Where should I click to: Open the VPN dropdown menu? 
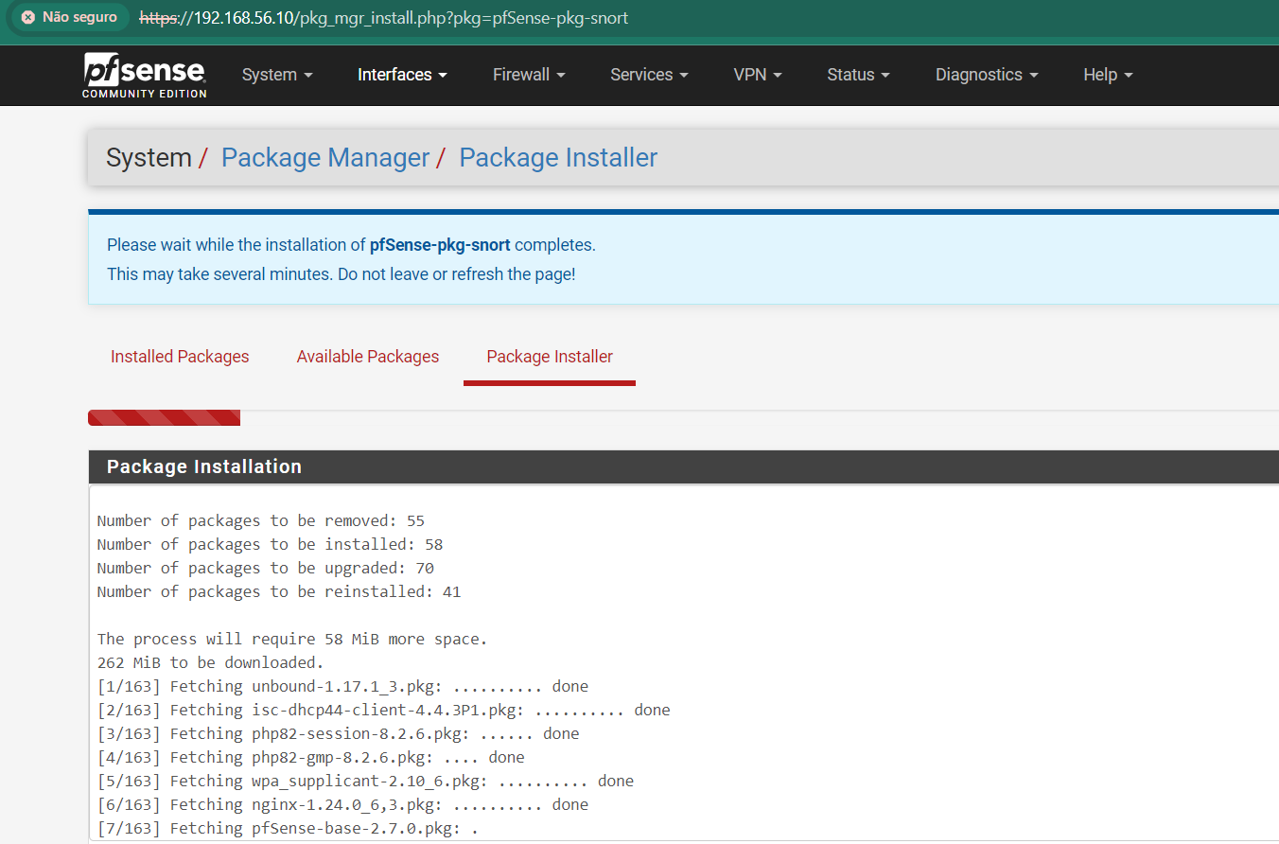click(x=758, y=75)
